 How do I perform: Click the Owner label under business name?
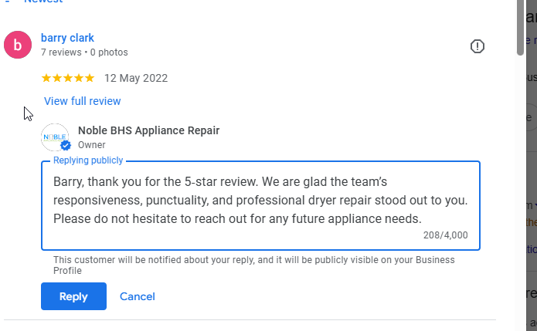pos(92,144)
